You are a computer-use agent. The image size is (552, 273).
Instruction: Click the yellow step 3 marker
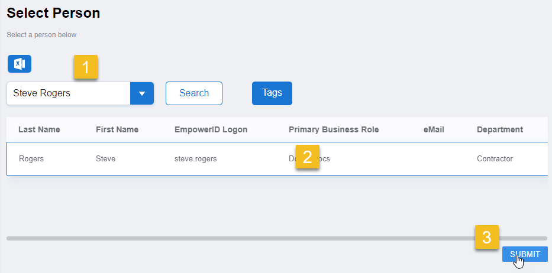(487, 238)
